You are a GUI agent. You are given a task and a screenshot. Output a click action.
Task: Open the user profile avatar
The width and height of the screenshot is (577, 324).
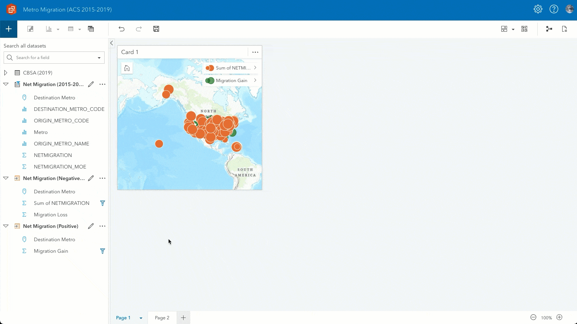coord(570,9)
